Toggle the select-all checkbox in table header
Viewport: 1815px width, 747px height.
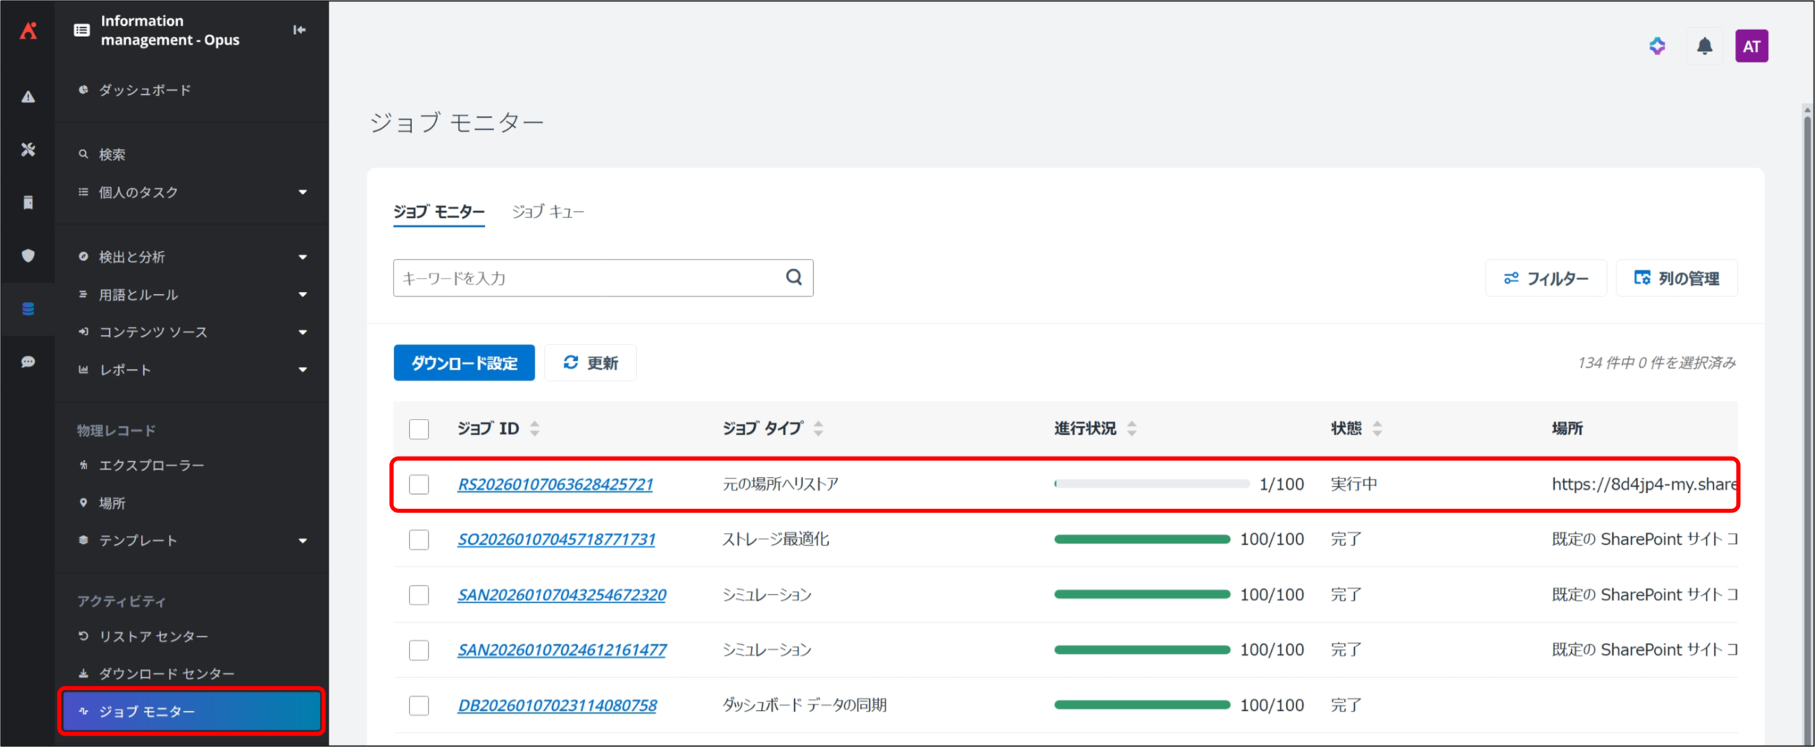pos(419,429)
